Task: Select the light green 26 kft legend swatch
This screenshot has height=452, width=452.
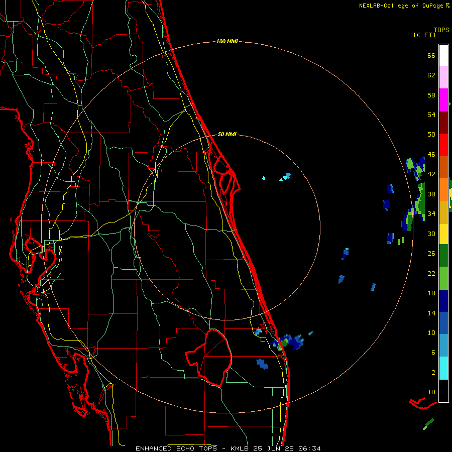Action: pos(443,278)
